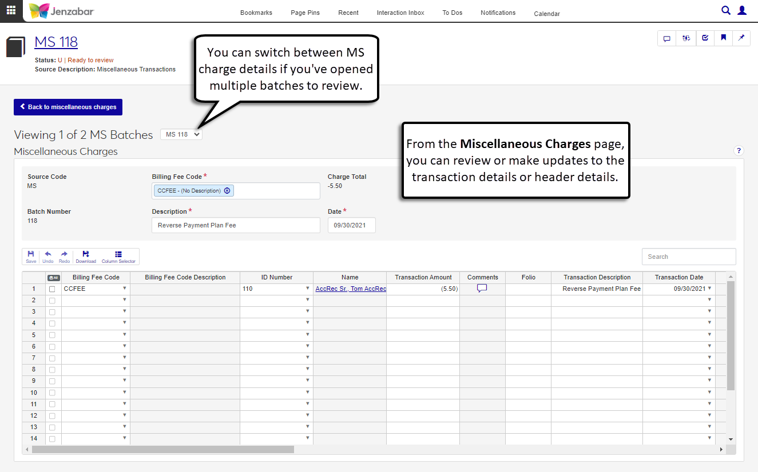This screenshot has width=758, height=472.
Task: Open the Interaction Inbox menu
Action: click(400, 13)
